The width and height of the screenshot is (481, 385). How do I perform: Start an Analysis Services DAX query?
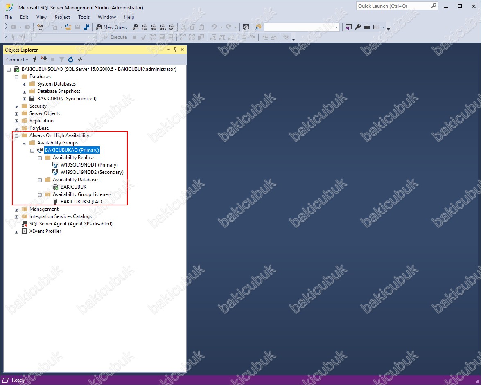pos(172,27)
